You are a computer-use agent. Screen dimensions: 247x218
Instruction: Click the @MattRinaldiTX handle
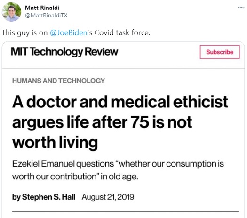point(46,16)
